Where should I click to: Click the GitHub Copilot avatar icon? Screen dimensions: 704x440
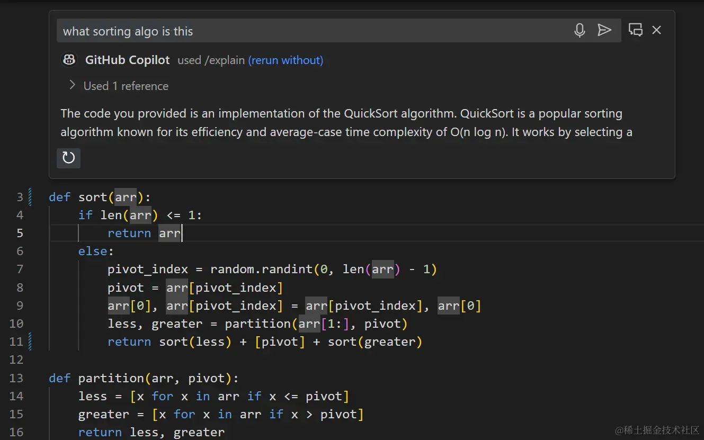69,60
